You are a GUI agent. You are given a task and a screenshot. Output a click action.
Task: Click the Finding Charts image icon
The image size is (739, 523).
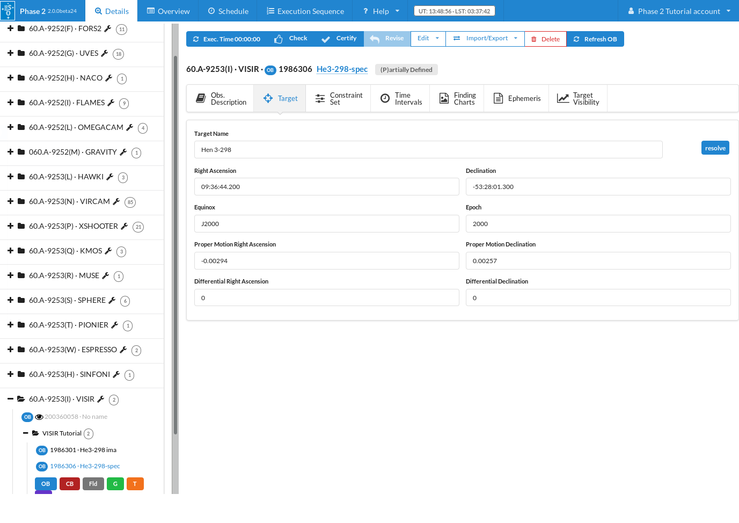coord(444,98)
